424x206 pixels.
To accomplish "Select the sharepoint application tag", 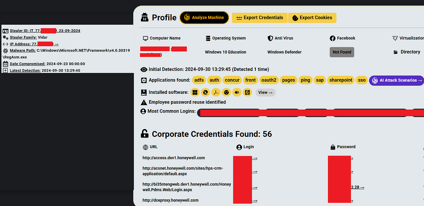I will tap(341, 80).
